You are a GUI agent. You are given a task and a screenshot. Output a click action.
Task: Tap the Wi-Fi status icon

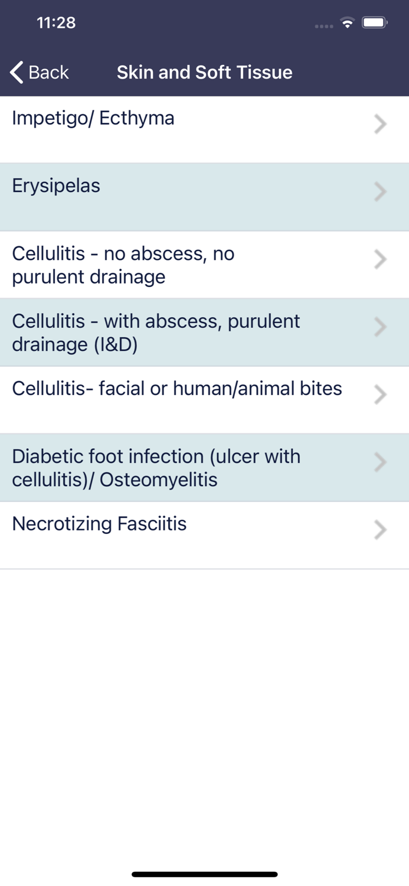[x=348, y=22]
